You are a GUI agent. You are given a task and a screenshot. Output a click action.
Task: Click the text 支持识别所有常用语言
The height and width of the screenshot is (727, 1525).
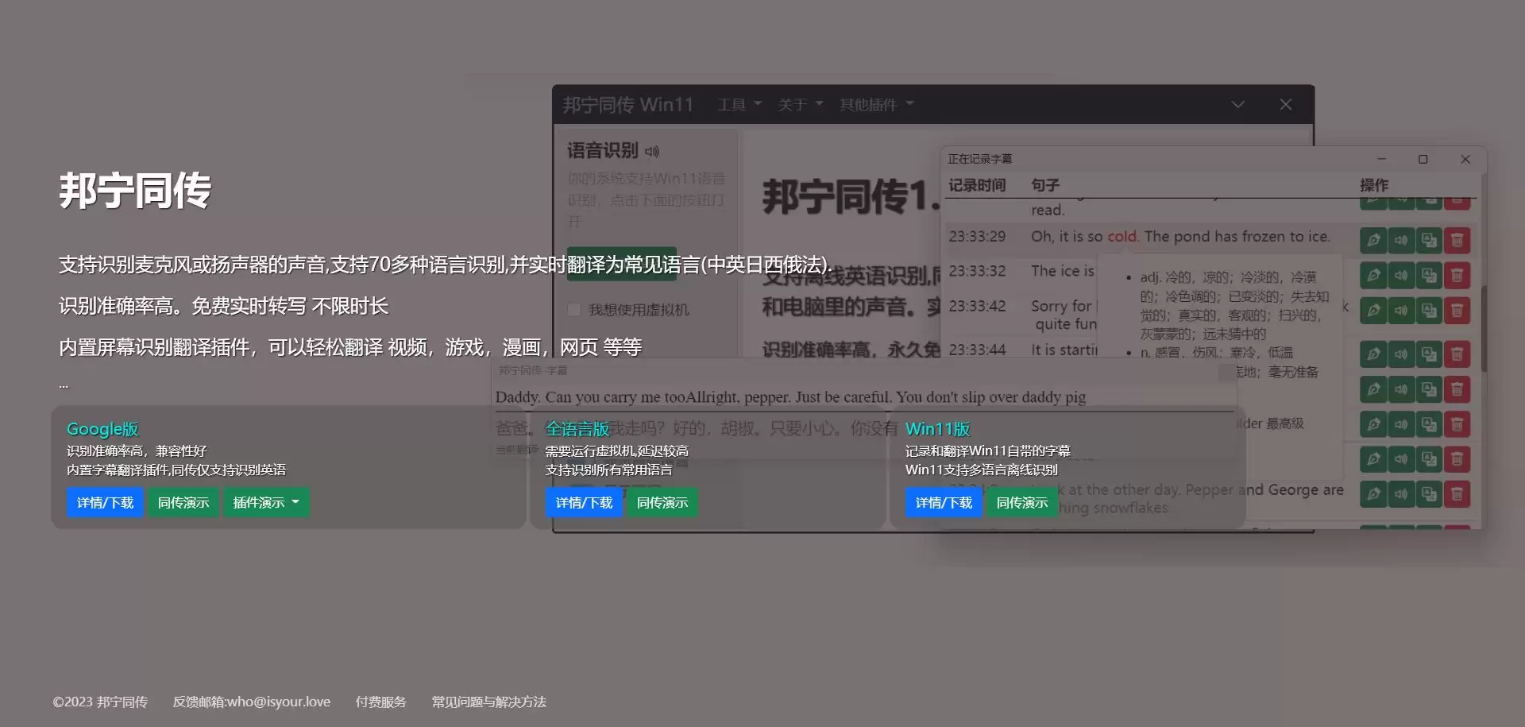pos(609,470)
